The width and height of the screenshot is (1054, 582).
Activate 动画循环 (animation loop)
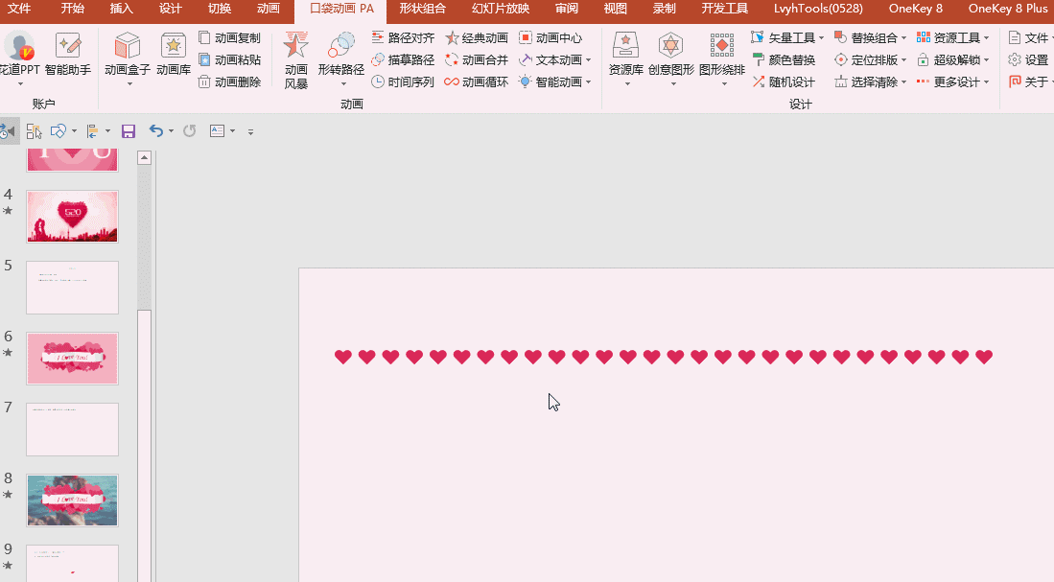click(477, 82)
